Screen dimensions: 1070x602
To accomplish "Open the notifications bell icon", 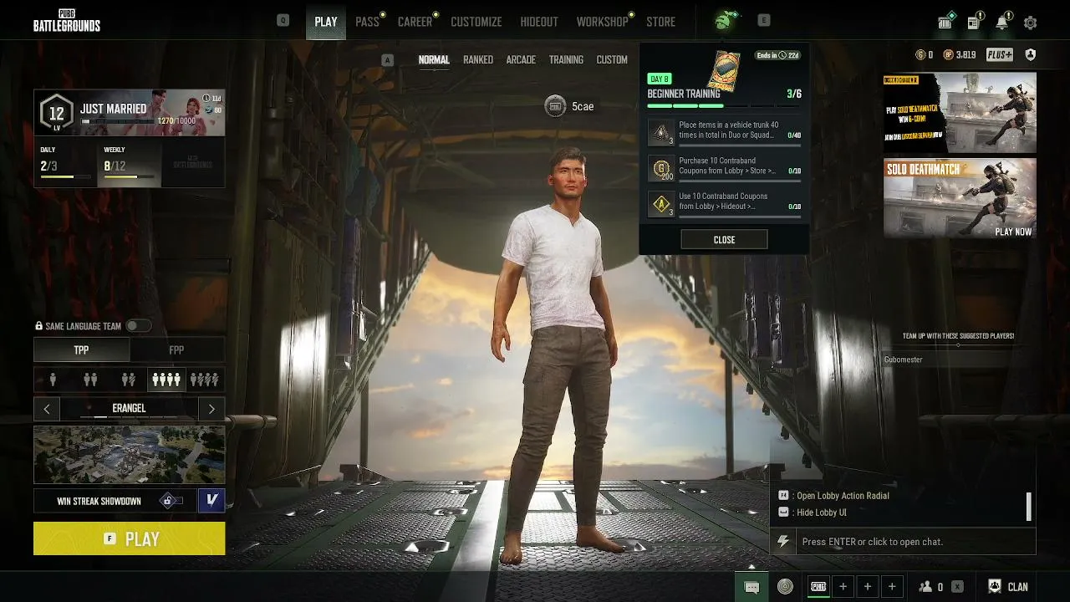I will click(x=1001, y=23).
